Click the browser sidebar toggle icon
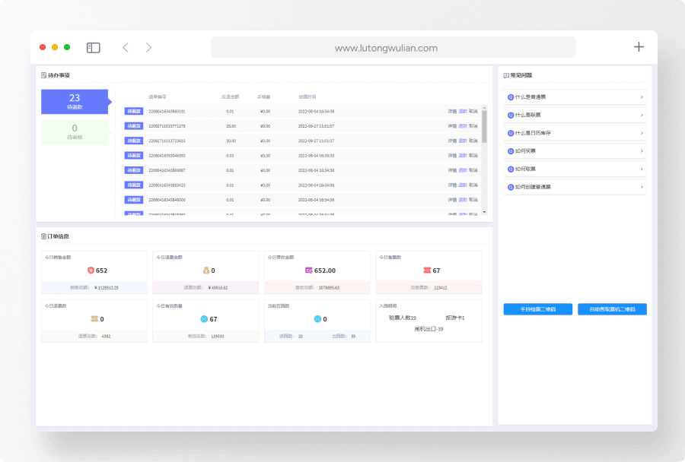 pos(94,47)
